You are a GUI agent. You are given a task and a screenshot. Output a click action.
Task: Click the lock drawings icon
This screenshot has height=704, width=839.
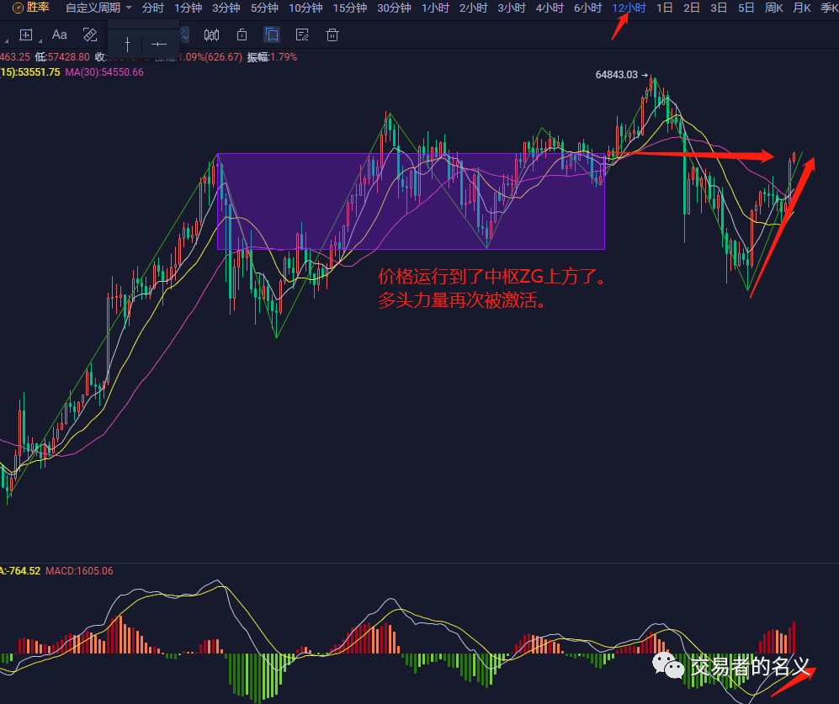tap(242, 34)
